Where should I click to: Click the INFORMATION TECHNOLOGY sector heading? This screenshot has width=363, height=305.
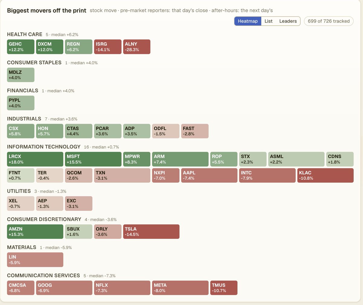coord(44,147)
